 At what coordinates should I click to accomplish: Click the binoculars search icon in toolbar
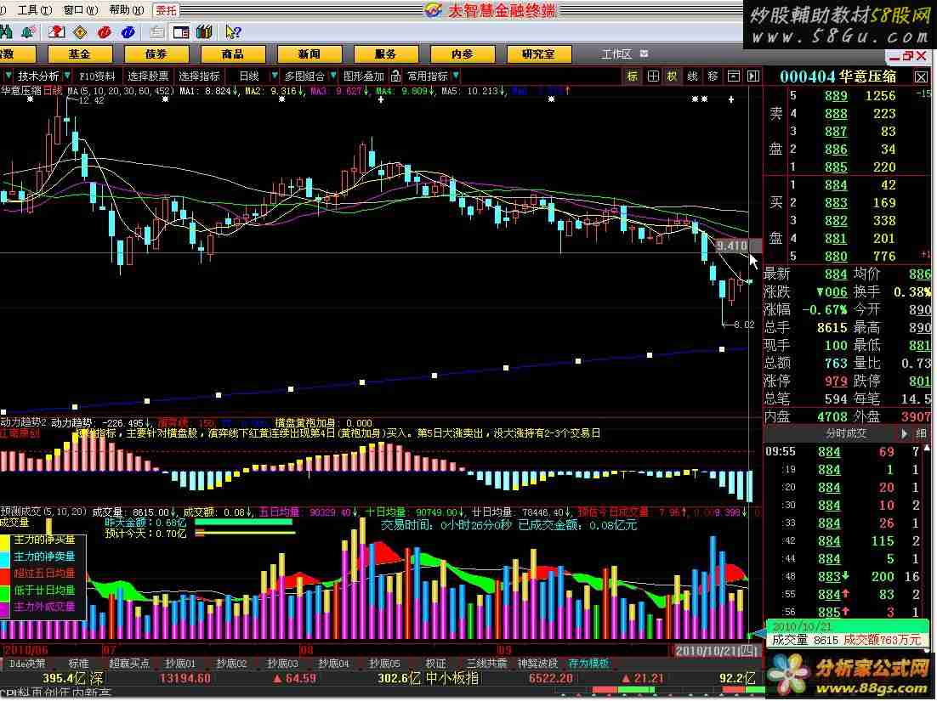pyautogui.click(x=6, y=32)
